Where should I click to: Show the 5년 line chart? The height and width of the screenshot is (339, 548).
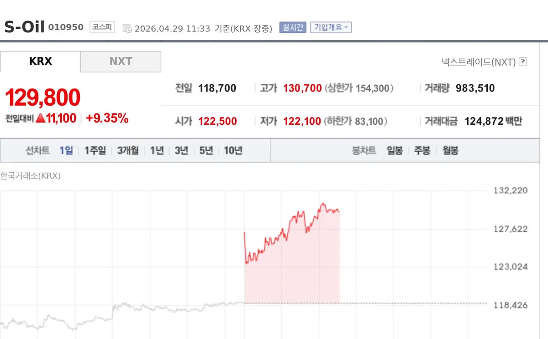(206, 151)
